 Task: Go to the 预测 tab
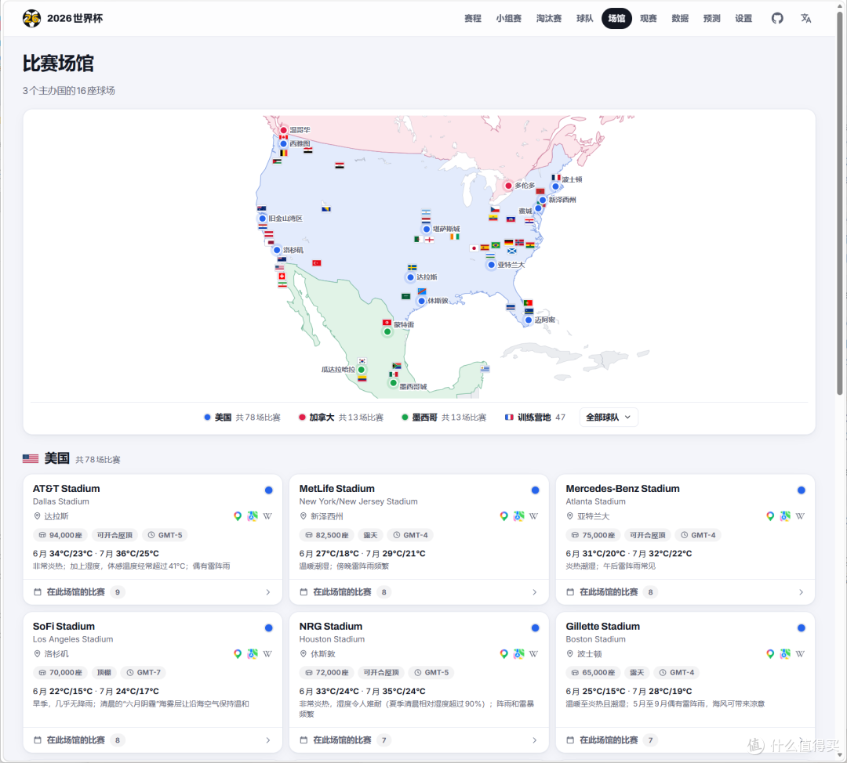(712, 18)
